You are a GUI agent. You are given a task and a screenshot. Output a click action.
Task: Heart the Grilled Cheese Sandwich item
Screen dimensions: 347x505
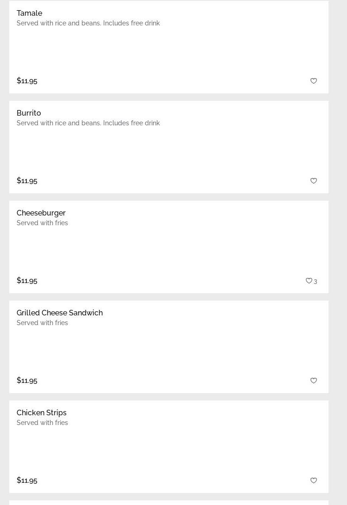314,381
